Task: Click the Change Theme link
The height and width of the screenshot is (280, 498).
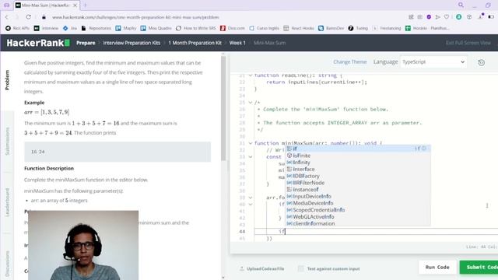Action: [x=349, y=62]
